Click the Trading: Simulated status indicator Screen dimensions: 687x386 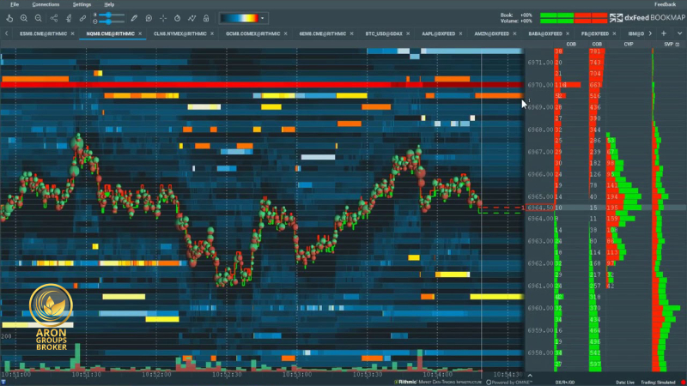coord(658,383)
